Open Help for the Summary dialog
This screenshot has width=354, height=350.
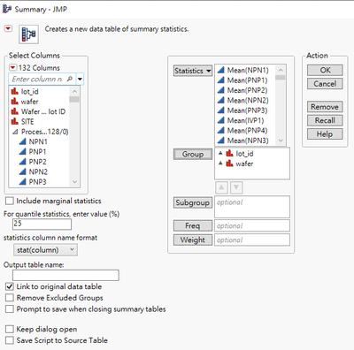coord(325,134)
